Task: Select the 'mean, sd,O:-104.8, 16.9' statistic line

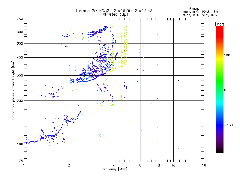Action: click(200, 12)
